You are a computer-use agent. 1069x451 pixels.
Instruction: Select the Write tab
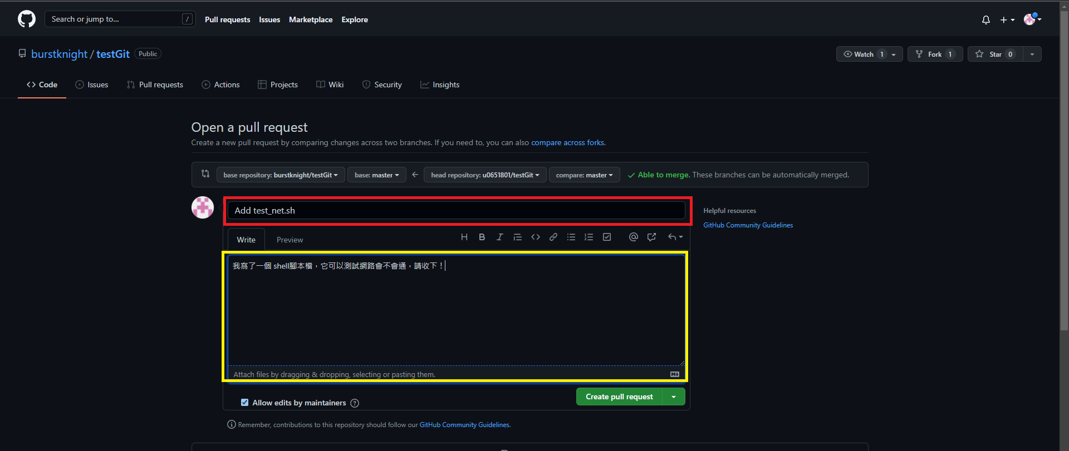(x=246, y=240)
